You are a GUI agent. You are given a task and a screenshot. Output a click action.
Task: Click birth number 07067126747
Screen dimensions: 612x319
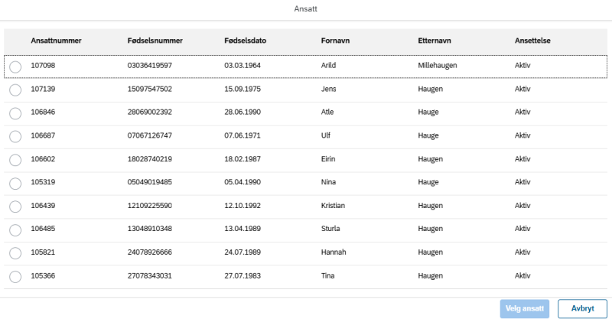click(x=149, y=135)
